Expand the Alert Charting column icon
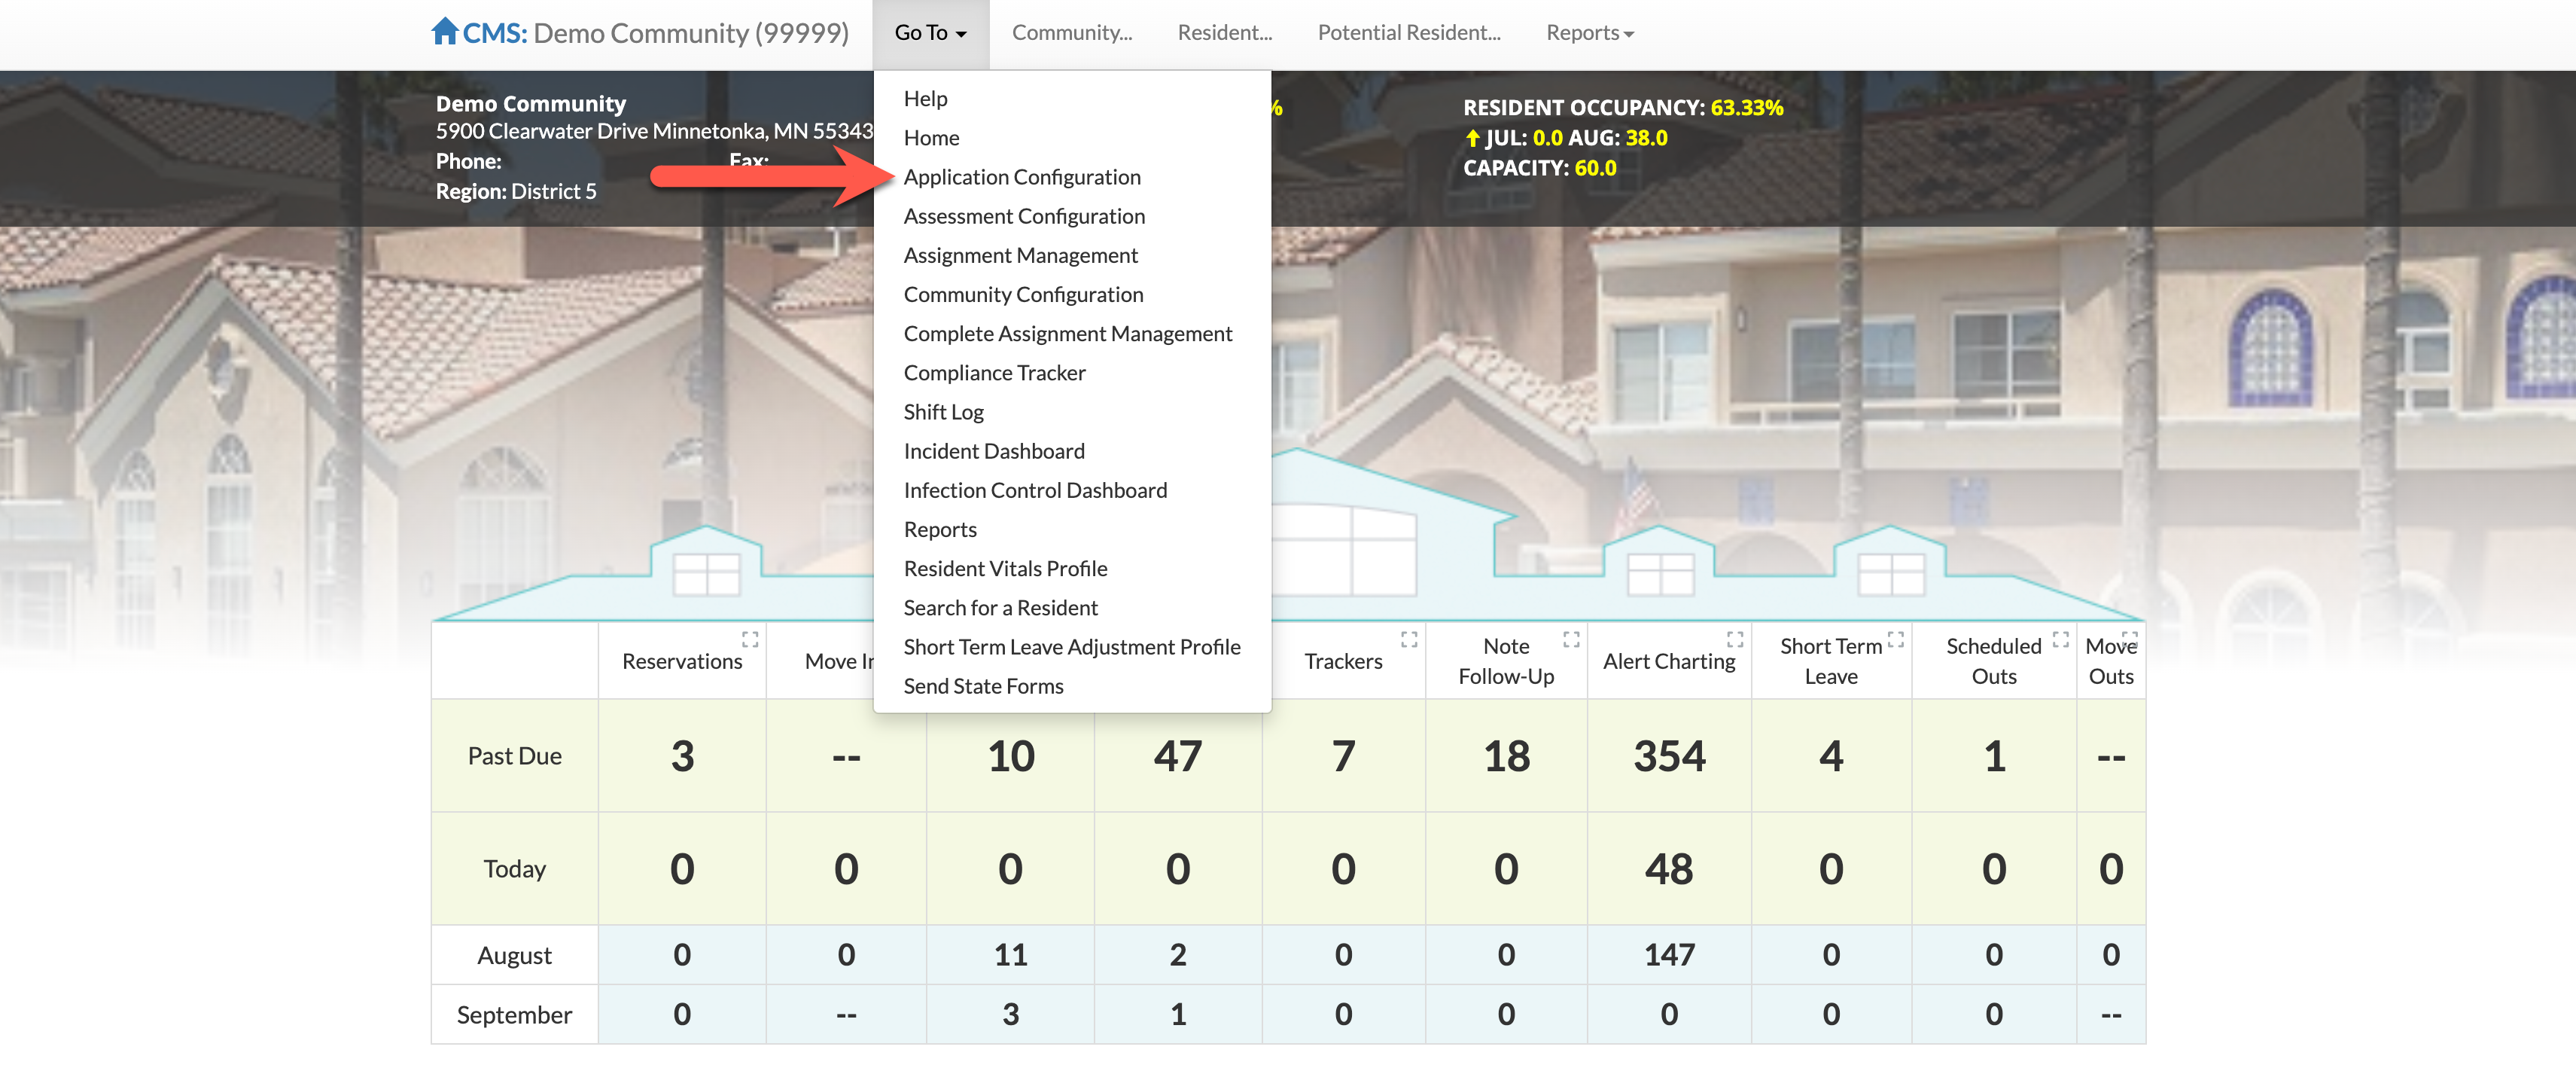 click(1734, 639)
